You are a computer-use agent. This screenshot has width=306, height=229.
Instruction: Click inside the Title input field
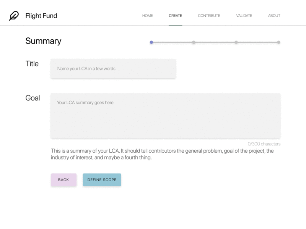pyautogui.click(x=113, y=68)
